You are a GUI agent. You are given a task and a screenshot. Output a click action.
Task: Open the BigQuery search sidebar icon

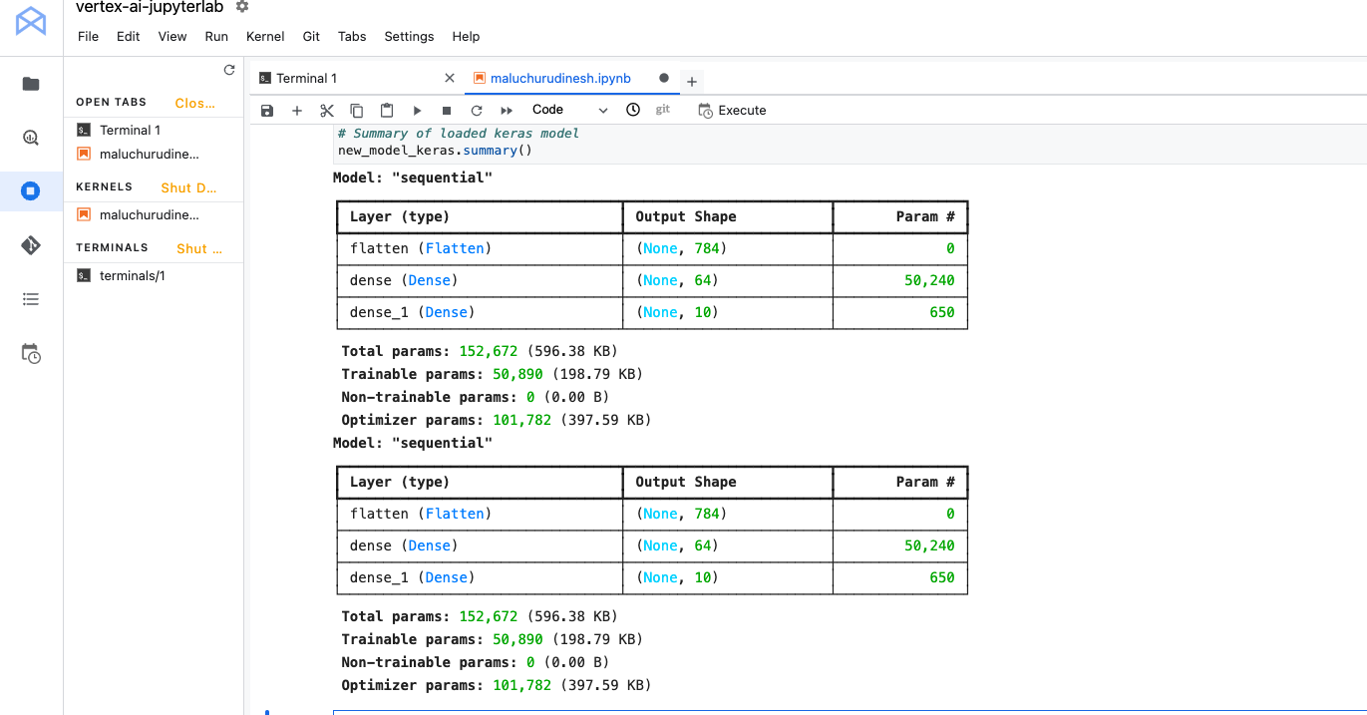[x=31, y=138]
